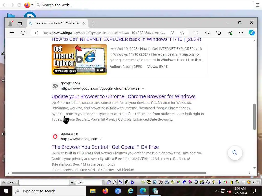
Task: Open Edge Collections
Action: point(219,33)
